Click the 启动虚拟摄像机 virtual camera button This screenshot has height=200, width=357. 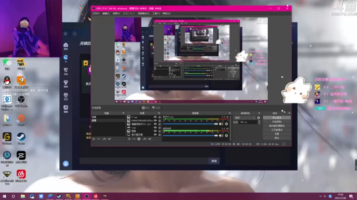click(x=277, y=126)
